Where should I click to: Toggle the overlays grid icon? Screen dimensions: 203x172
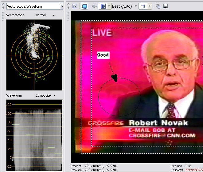(143, 6)
